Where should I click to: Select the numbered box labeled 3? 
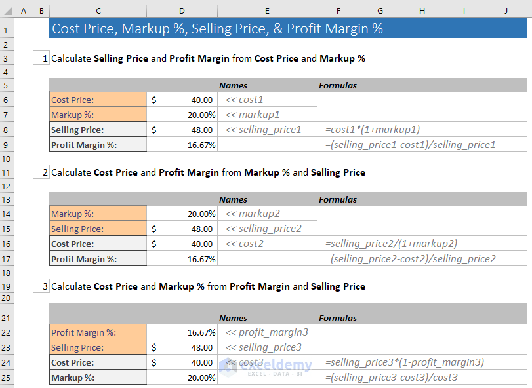tap(41, 286)
